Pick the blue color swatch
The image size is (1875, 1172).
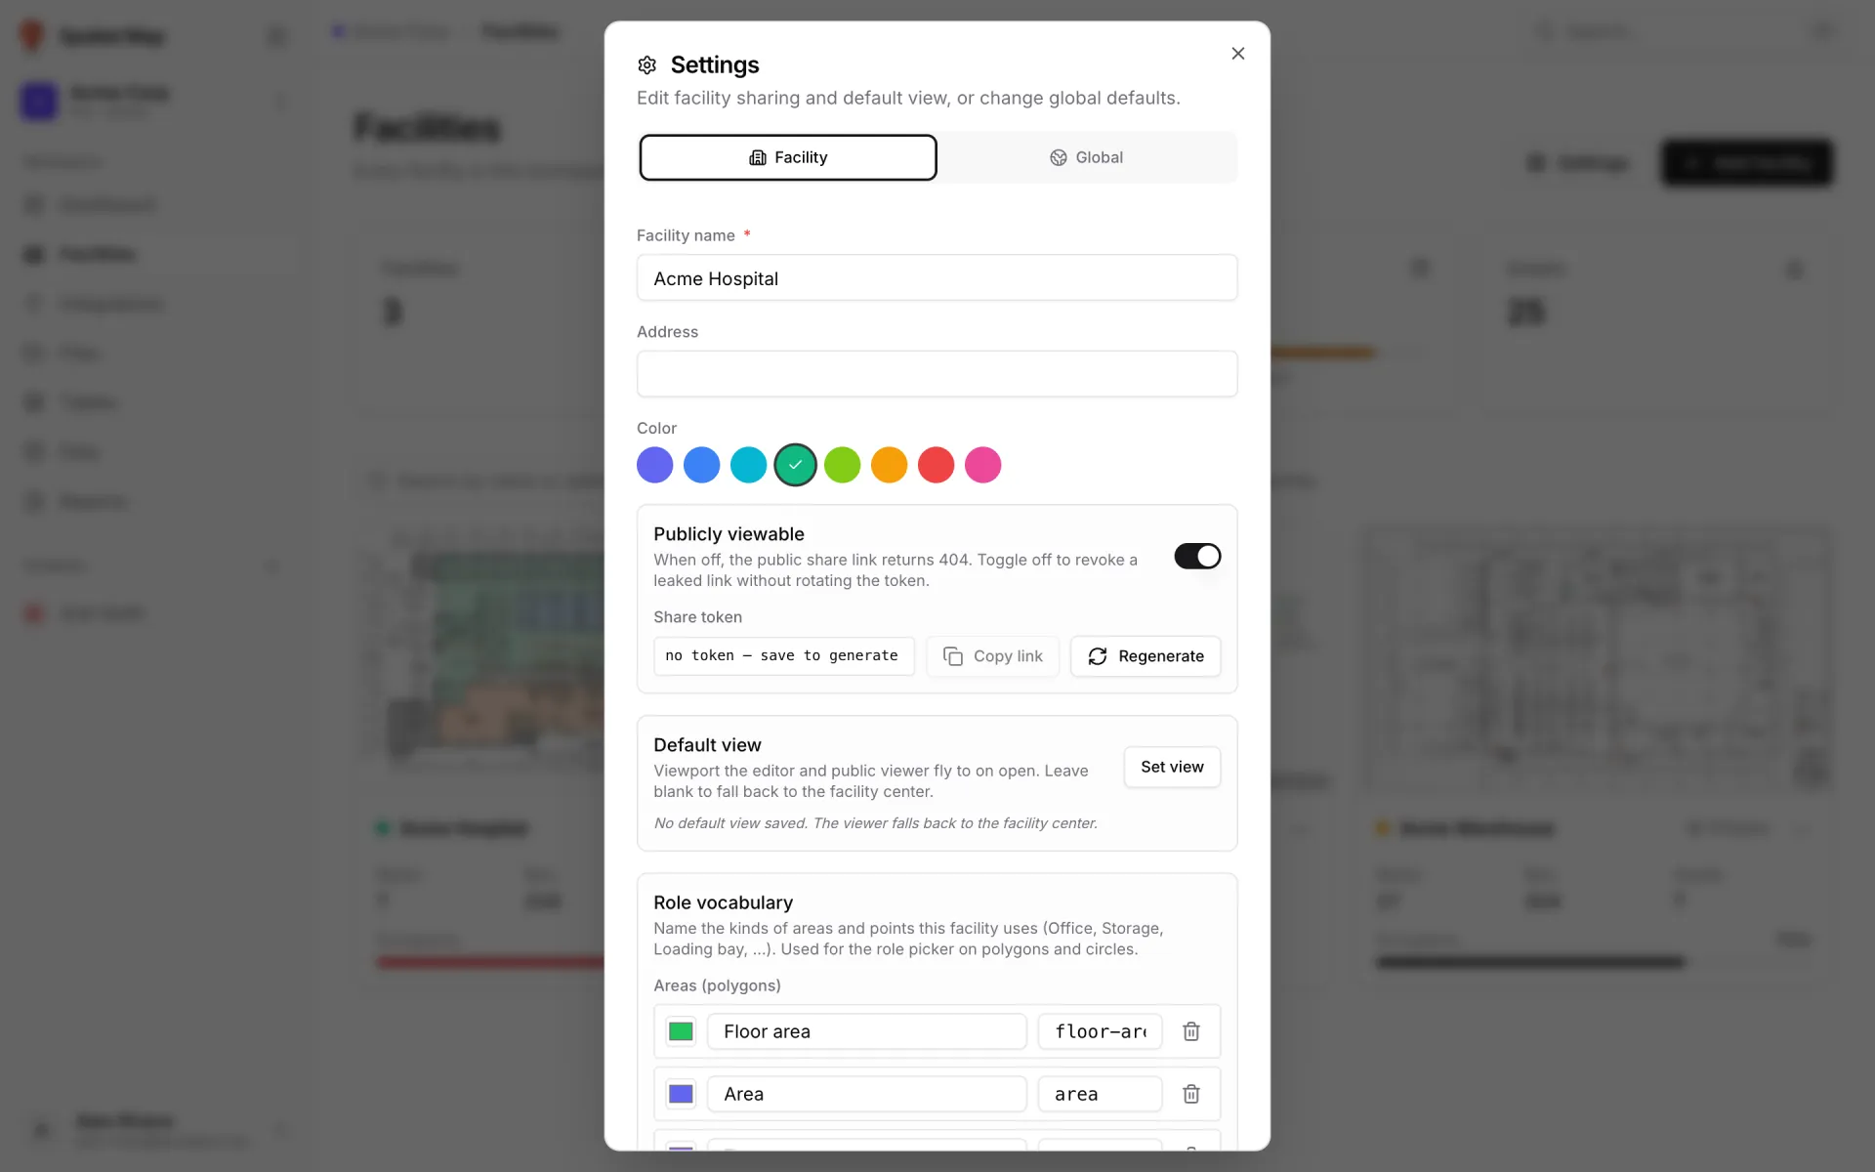(x=701, y=465)
